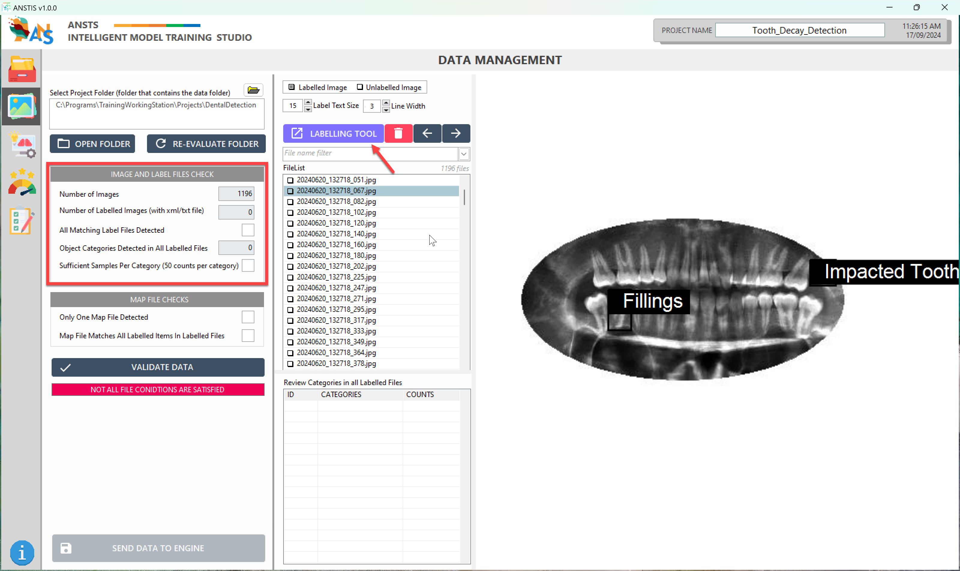Image resolution: width=960 pixels, height=571 pixels.
Task: Select the Data Management image sidebar icon
Action: pyautogui.click(x=22, y=106)
